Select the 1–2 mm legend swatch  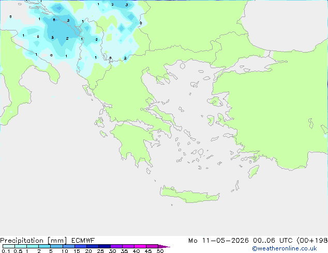point(33,246)
